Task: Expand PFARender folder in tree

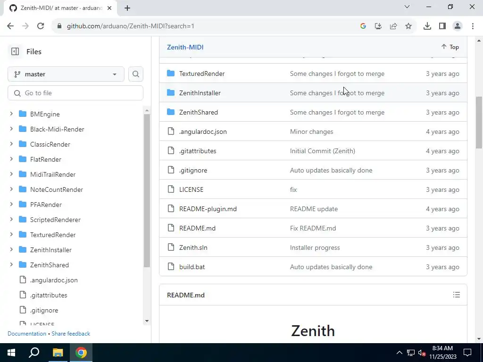Action: pyautogui.click(x=11, y=205)
